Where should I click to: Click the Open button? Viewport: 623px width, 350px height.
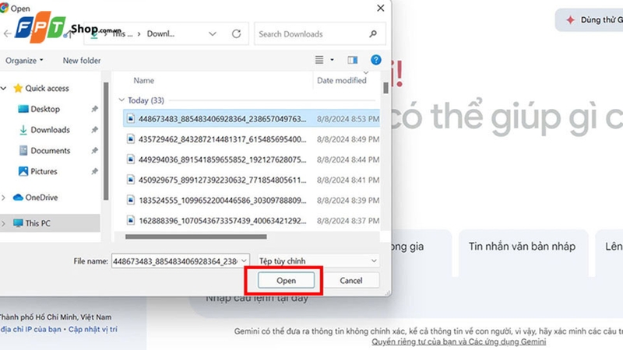pos(286,281)
